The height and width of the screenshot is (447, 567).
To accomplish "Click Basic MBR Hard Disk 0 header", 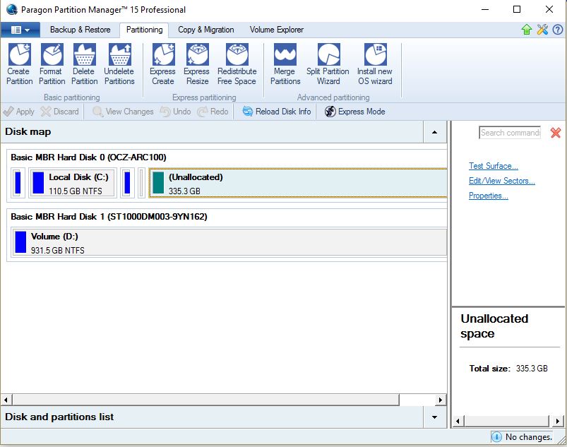I will pyautogui.click(x=88, y=157).
